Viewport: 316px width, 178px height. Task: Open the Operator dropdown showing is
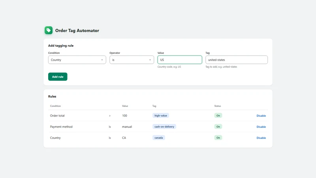point(132,60)
